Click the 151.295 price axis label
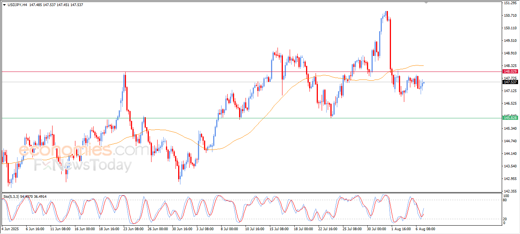The image size is (520, 234). coord(510,3)
